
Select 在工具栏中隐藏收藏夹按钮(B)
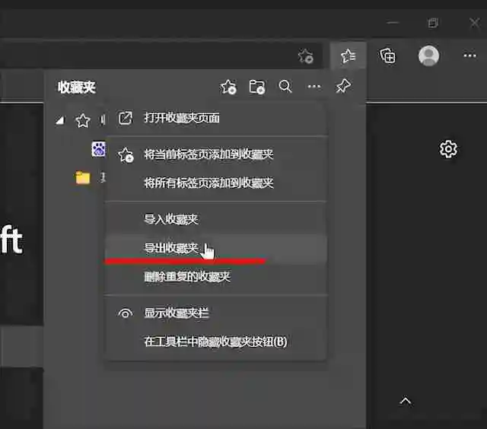click(215, 342)
